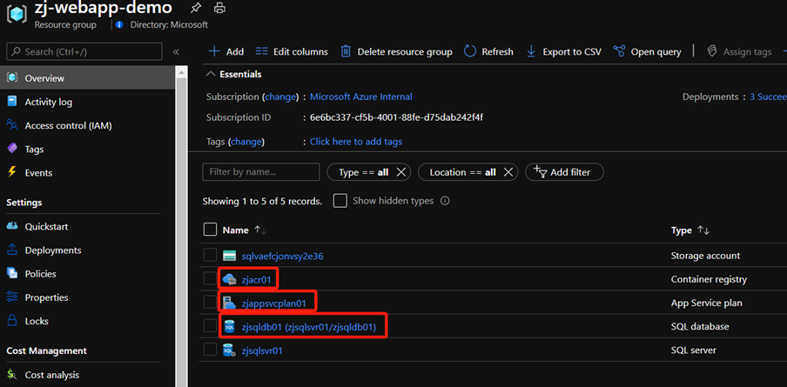
Task: Pin the zj-webapp-demo resource group
Action: click(x=195, y=8)
